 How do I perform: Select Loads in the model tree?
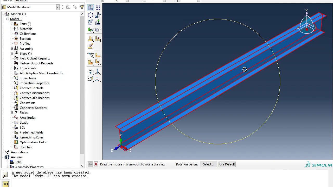(24, 123)
